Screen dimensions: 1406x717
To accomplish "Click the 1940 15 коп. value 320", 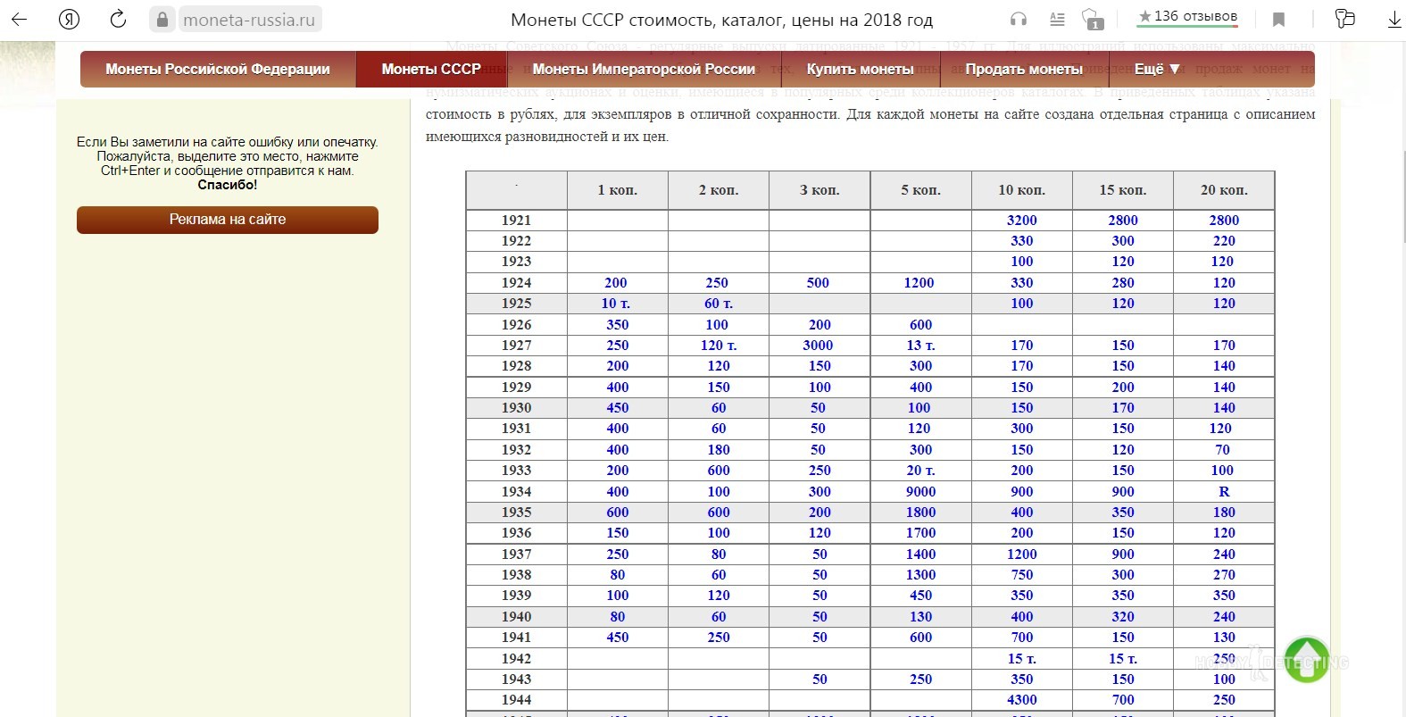I will tap(1123, 616).
